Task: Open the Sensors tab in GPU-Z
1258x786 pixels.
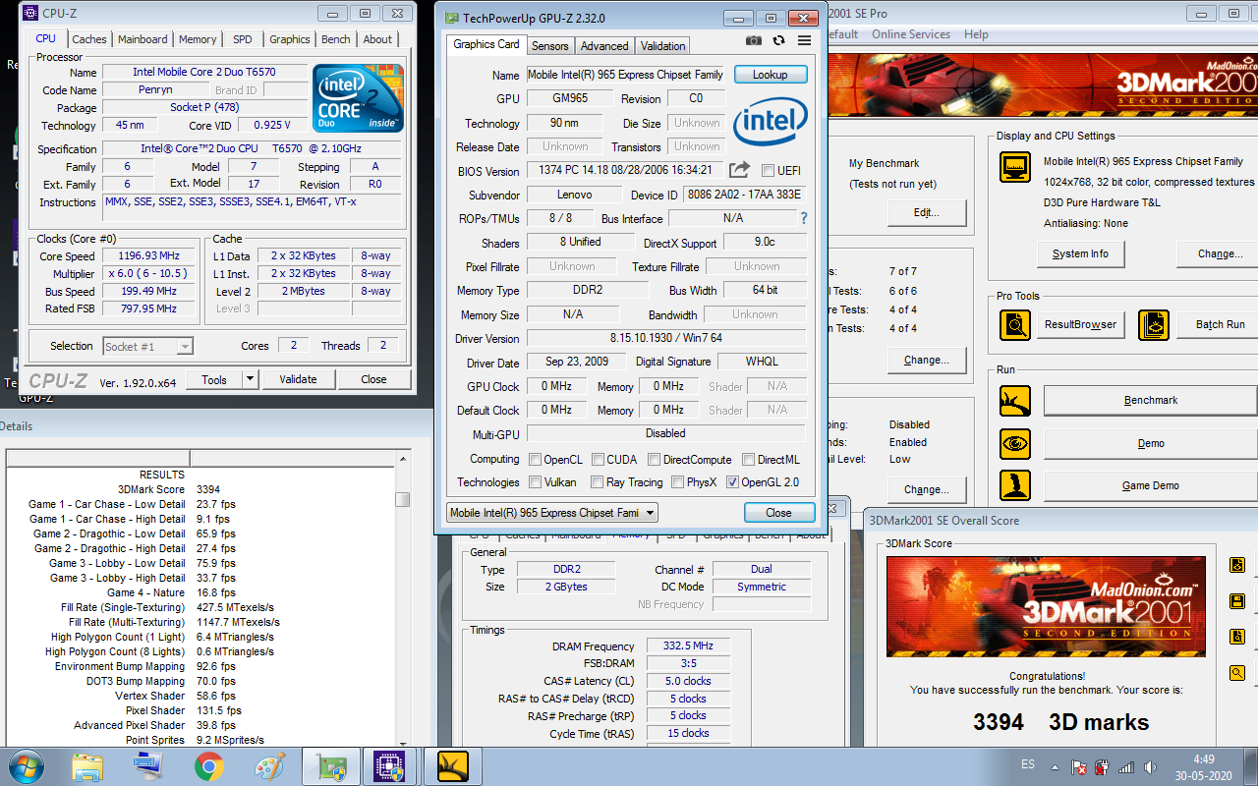Action: pyautogui.click(x=550, y=46)
